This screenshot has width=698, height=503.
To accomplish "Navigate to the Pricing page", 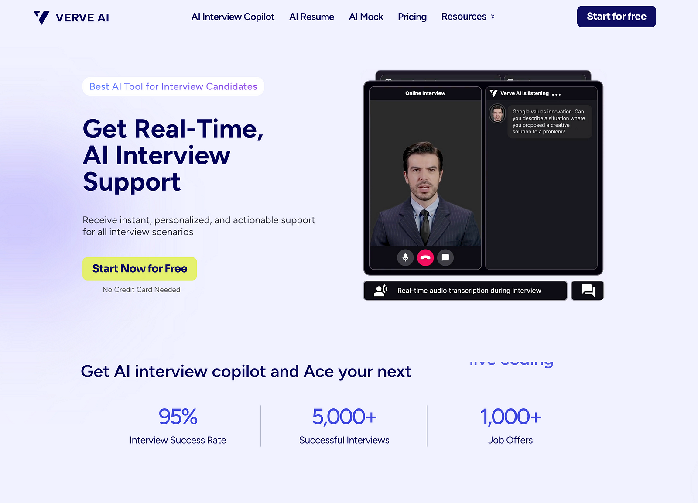I will 412,17.
